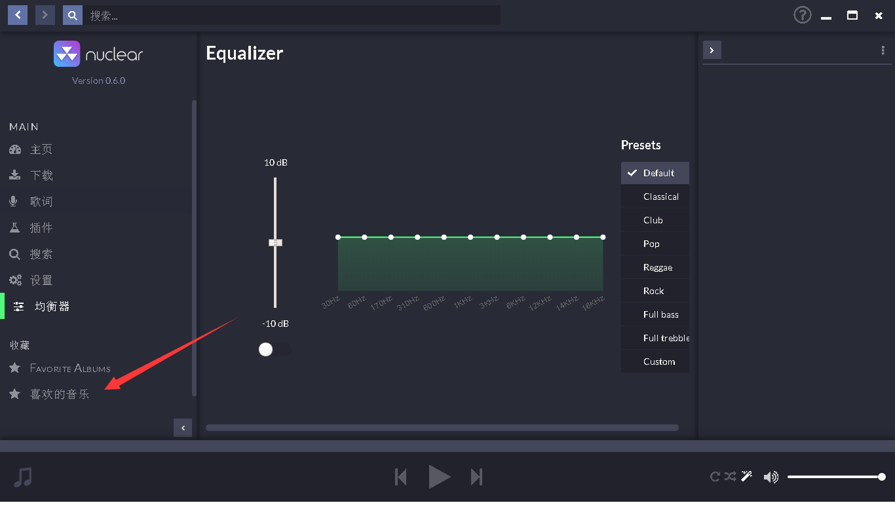Collapse the left sidebar with the chevron
This screenshot has height=505, width=895.
183,428
